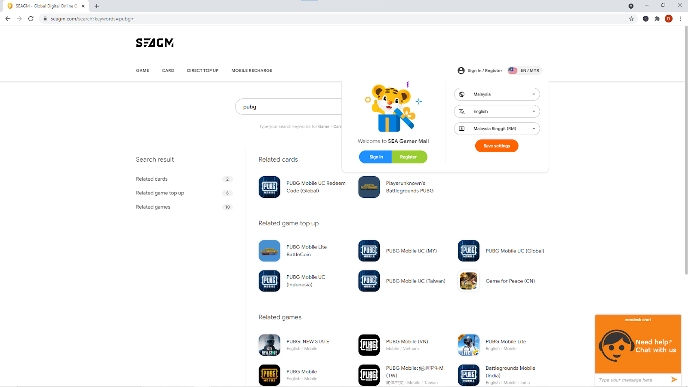The width and height of the screenshot is (688, 387).
Task: Click the green Register button
Action: [409, 157]
